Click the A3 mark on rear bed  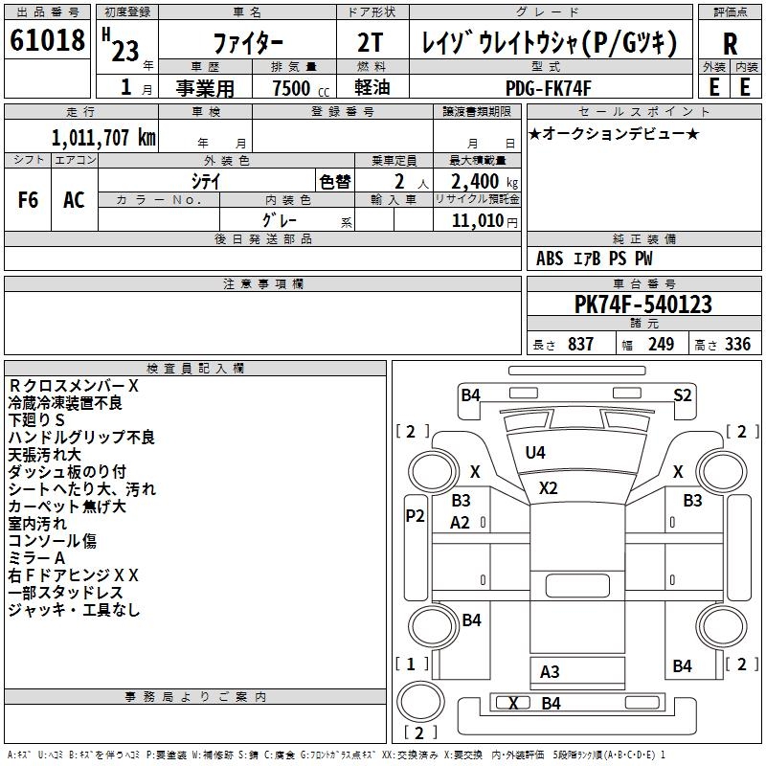550,672
